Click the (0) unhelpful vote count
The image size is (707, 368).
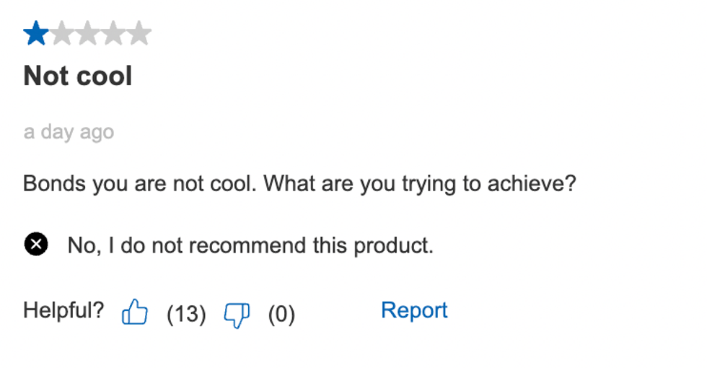281,314
